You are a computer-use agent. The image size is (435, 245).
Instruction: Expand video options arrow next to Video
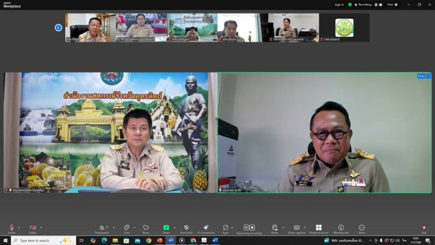41,228
